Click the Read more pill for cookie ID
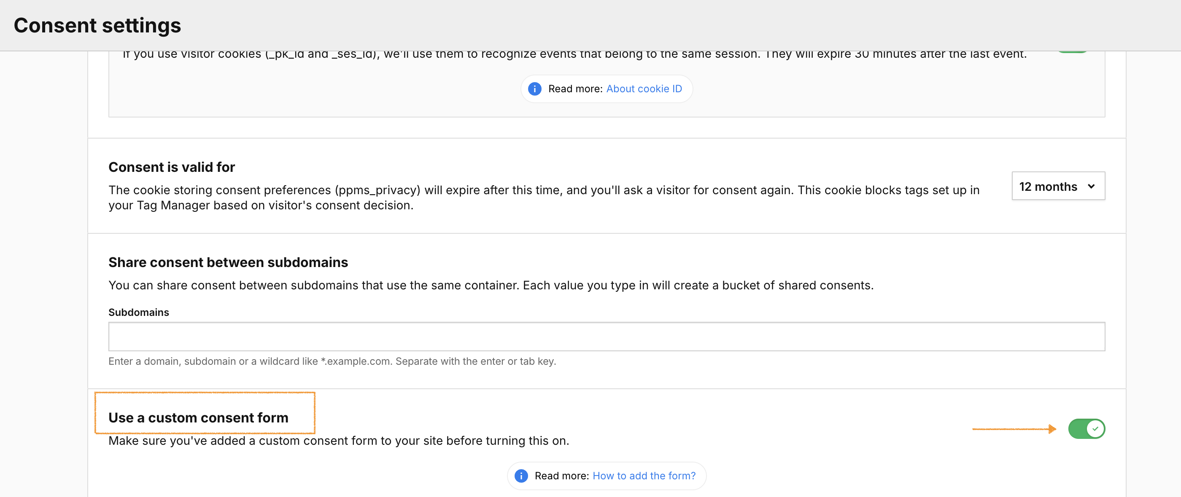The image size is (1181, 497). tap(607, 89)
